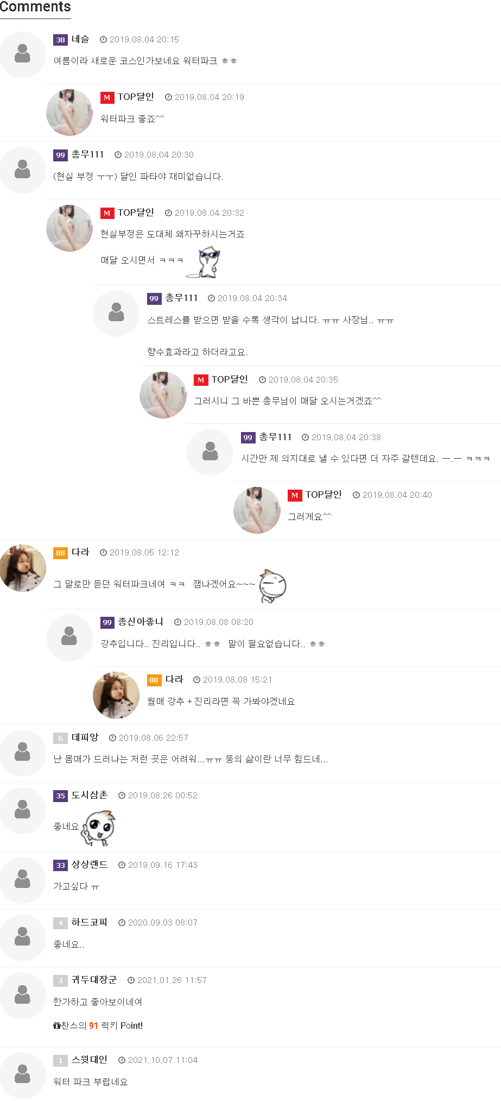Open 다라's profile photo at the 12:12 comment

point(23,568)
